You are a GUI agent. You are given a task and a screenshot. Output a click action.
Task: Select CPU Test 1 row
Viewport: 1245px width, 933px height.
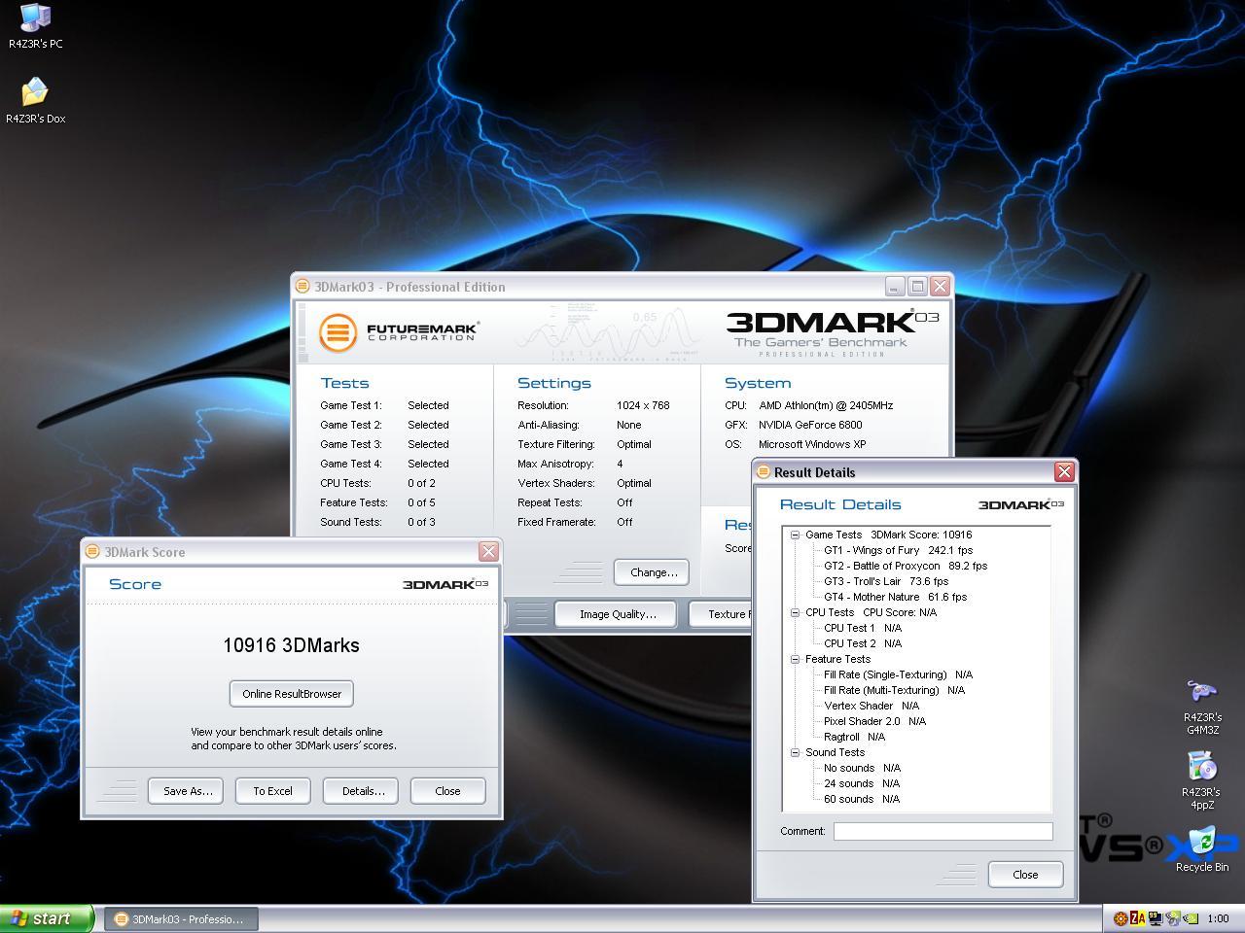[863, 628]
